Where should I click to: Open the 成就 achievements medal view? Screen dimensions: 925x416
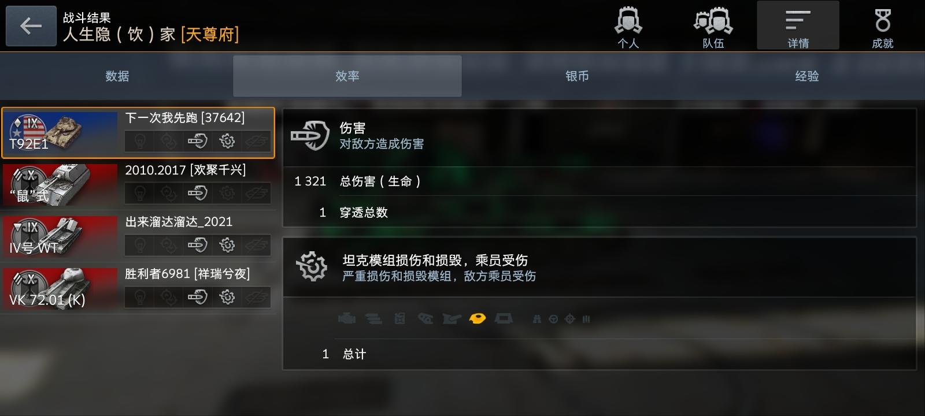[x=882, y=27]
